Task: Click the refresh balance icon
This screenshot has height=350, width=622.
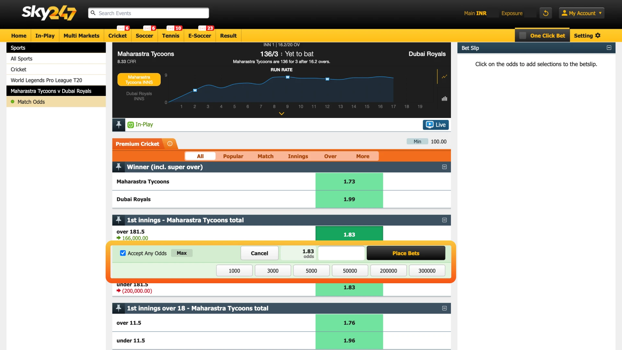Action: [546, 13]
